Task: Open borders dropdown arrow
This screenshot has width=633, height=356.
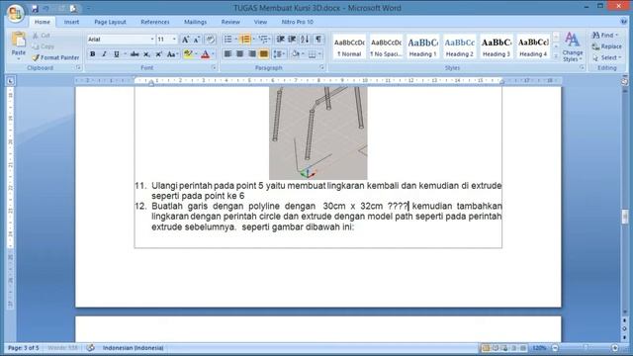Action: pos(319,53)
